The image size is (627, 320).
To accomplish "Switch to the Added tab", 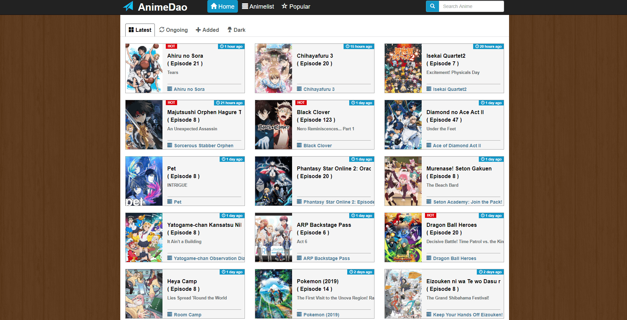I will pyautogui.click(x=207, y=30).
